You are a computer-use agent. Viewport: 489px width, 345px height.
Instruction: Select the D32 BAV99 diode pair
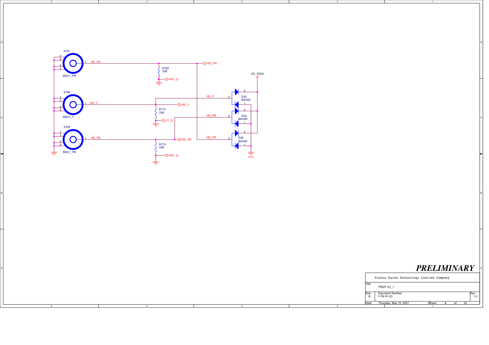pos(236,98)
